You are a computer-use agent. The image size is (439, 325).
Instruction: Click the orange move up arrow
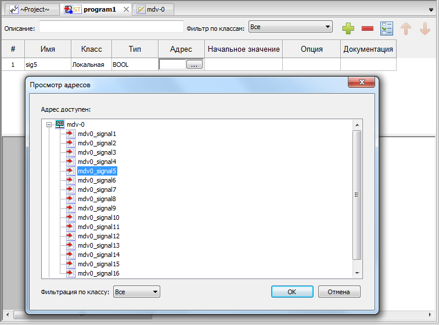pyautogui.click(x=406, y=28)
